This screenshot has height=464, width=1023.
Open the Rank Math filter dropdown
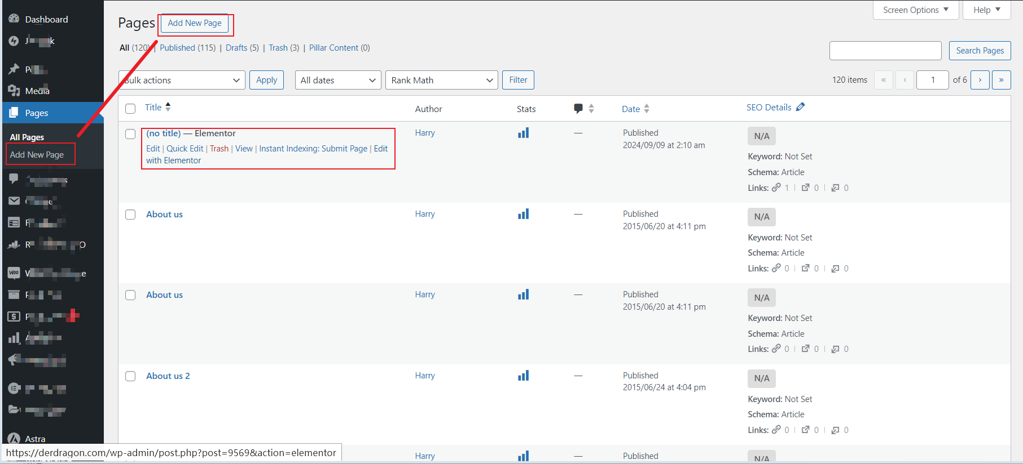point(441,80)
